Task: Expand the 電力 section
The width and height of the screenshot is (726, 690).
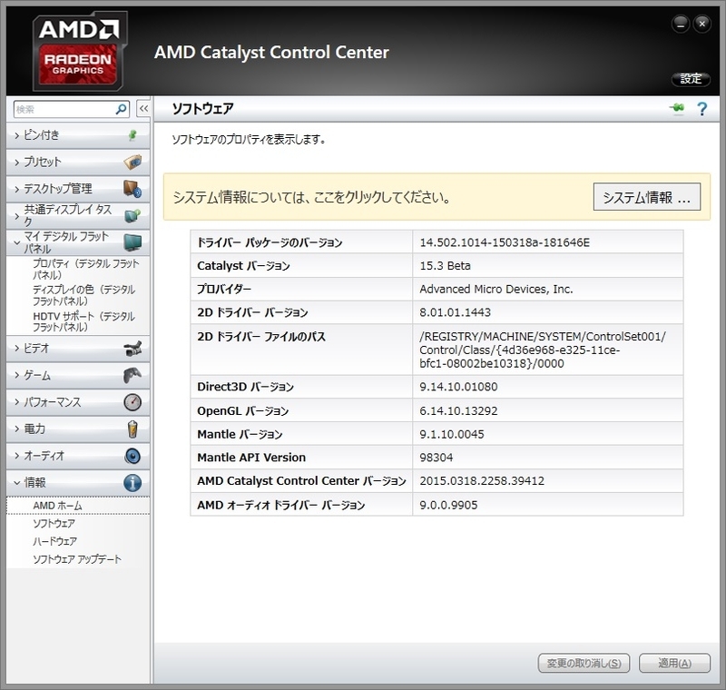Action: [78, 429]
